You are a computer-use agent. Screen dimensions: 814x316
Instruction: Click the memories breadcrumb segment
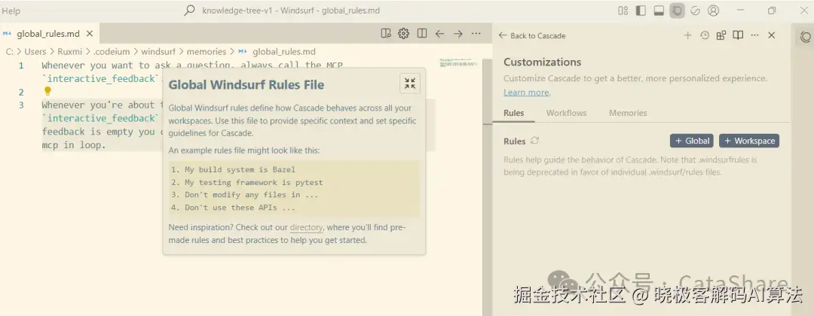coord(206,51)
